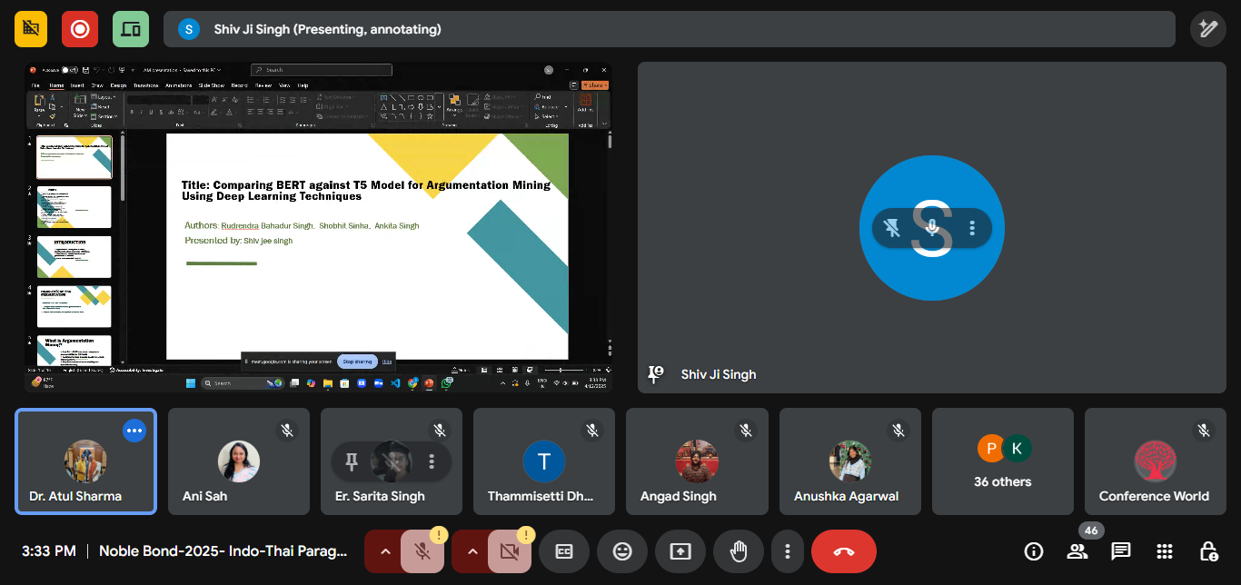This screenshot has height=585, width=1241.
Task: Raise your hand in the meeting
Action: 739,551
